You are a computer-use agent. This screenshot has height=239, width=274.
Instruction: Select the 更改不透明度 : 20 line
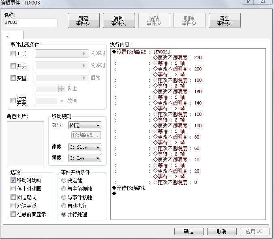(x=176, y=171)
